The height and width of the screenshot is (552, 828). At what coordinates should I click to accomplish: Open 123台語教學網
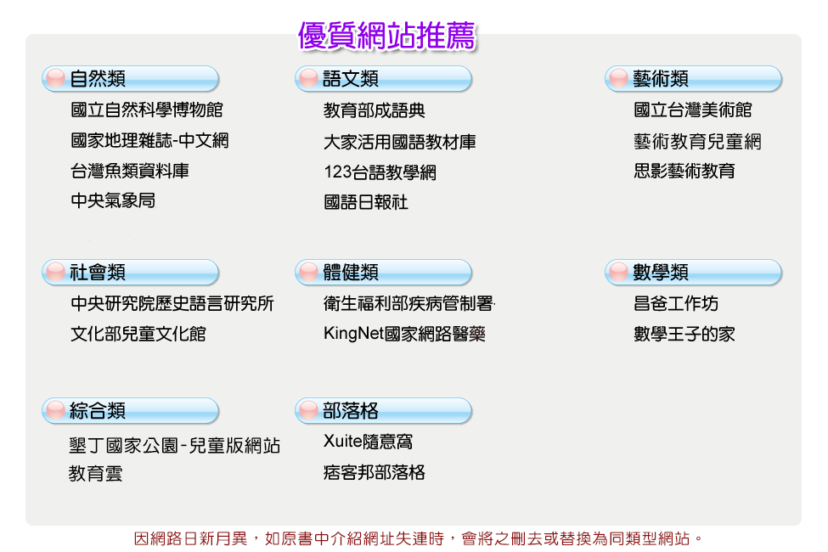coord(380,172)
